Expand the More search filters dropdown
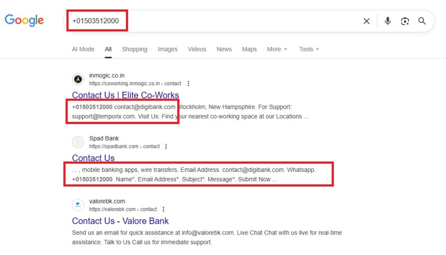Image resolution: width=446 pixels, height=255 pixels. (277, 49)
